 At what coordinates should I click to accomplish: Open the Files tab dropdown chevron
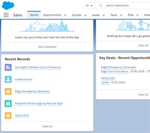pos(137,15)
